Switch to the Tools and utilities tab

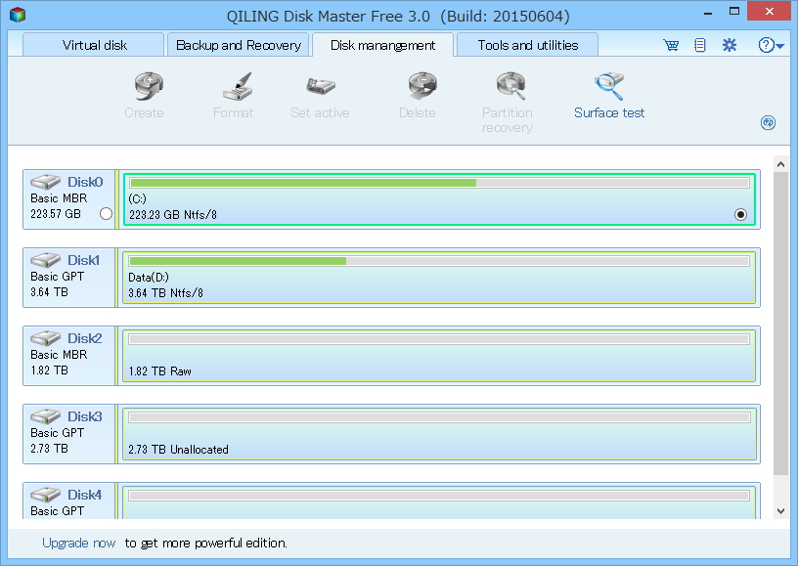tap(526, 44)
